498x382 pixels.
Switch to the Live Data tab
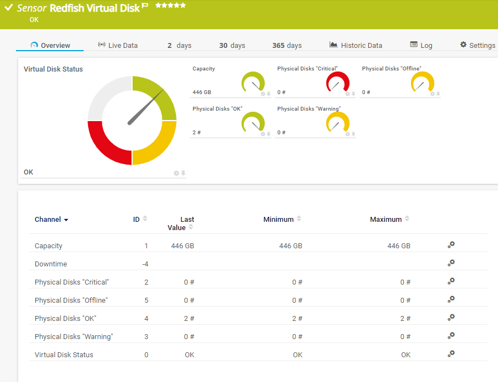pos(118,45)
